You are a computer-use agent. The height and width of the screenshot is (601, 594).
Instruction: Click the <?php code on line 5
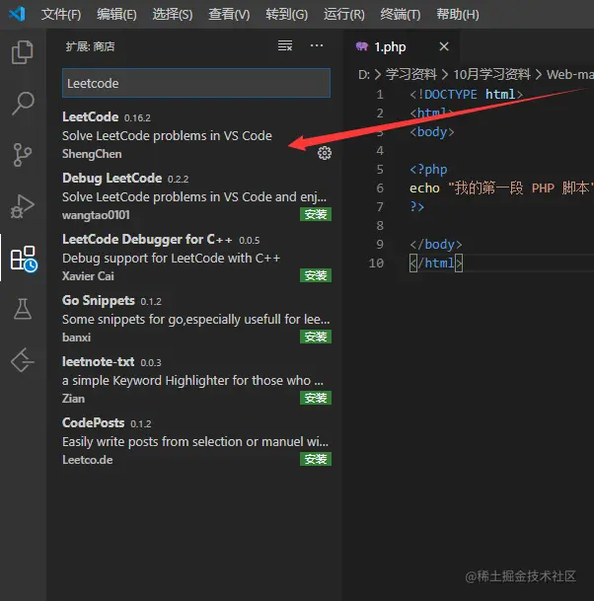(428, 170)
